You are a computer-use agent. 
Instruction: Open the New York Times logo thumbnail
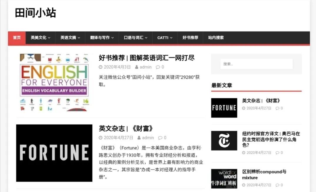point(224,141)
